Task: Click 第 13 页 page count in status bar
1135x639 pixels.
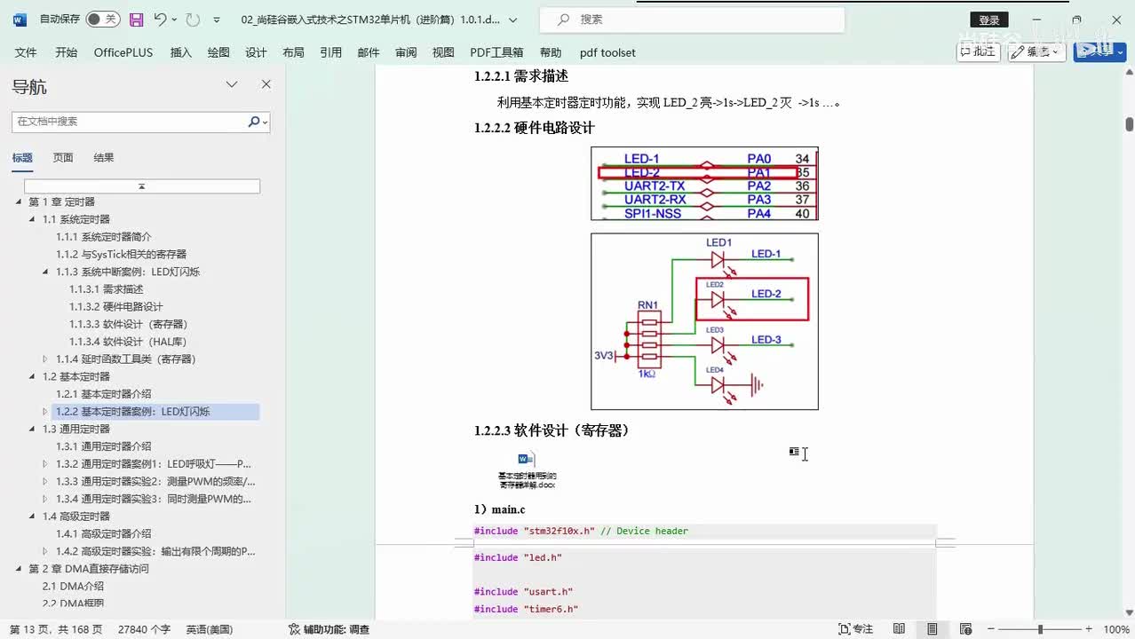Action: coord(56,629)
